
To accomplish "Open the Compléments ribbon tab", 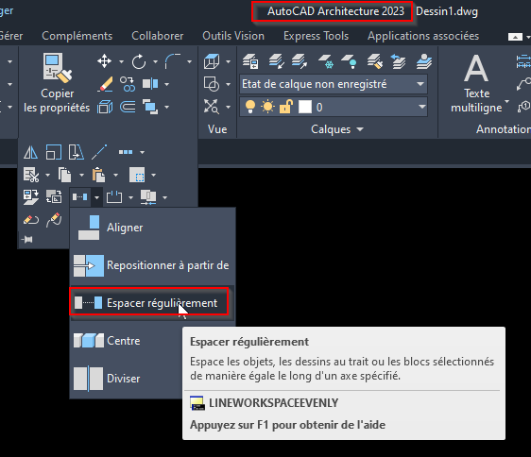I will point(77,36).
